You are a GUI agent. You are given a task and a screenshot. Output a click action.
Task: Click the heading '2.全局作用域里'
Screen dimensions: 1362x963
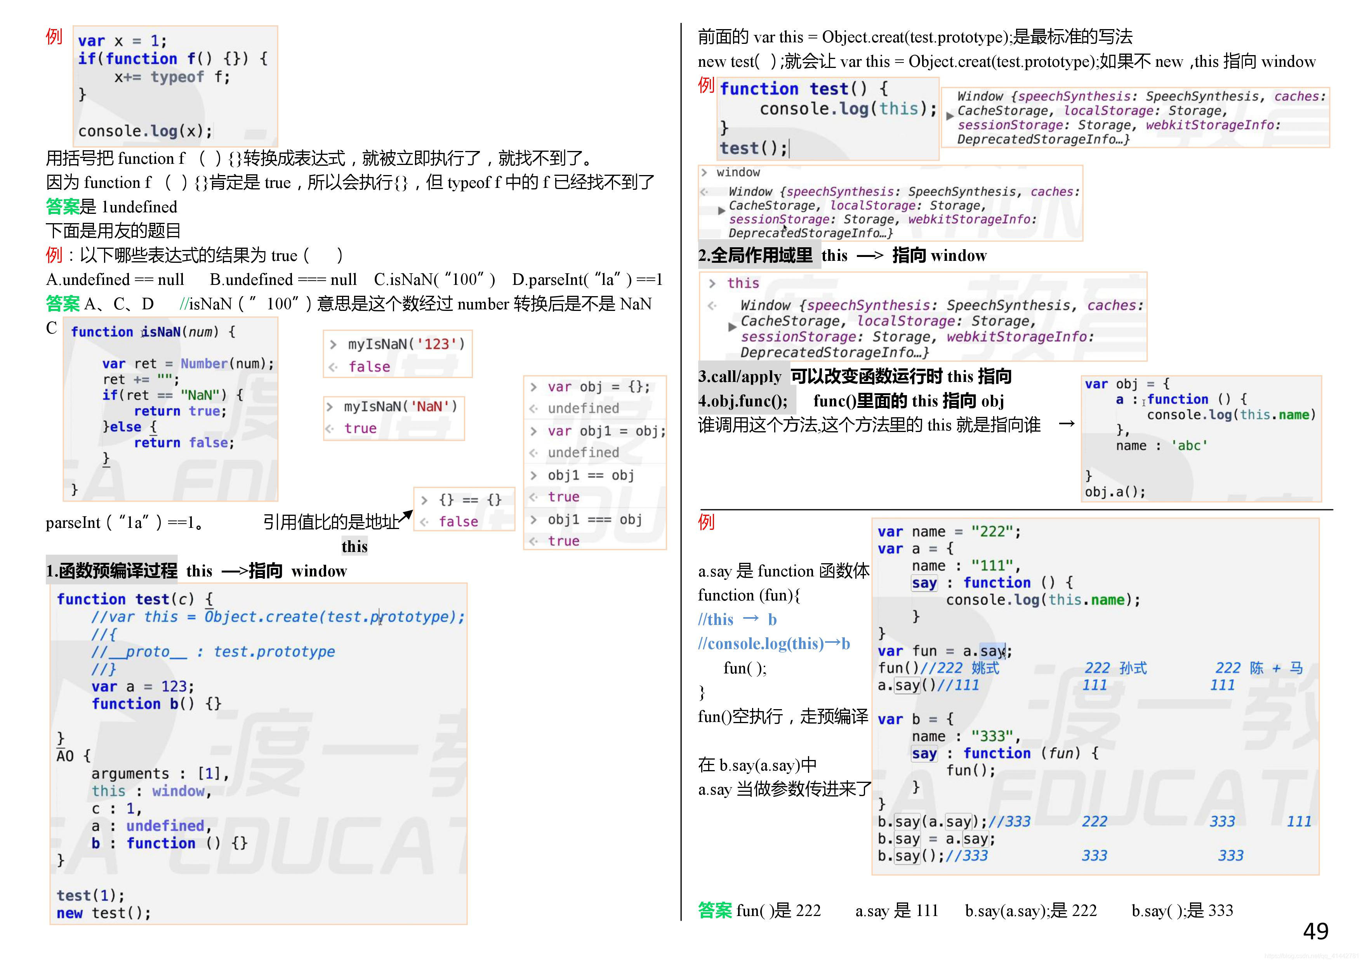point(755,255)
